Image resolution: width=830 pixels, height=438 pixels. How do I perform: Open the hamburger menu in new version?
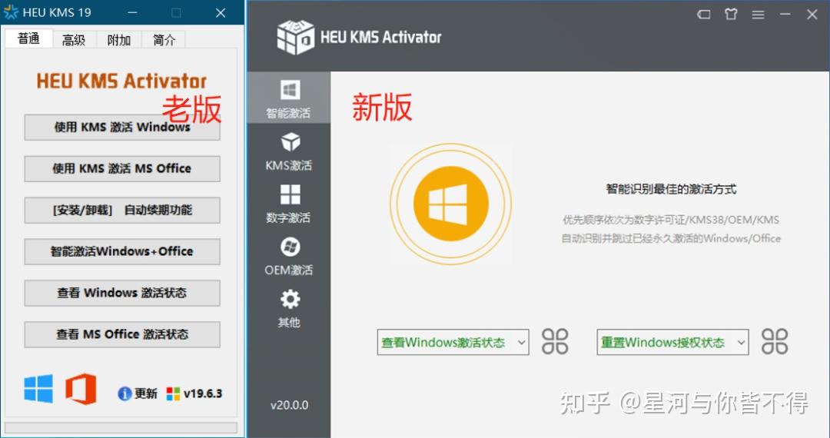(758, 15)
